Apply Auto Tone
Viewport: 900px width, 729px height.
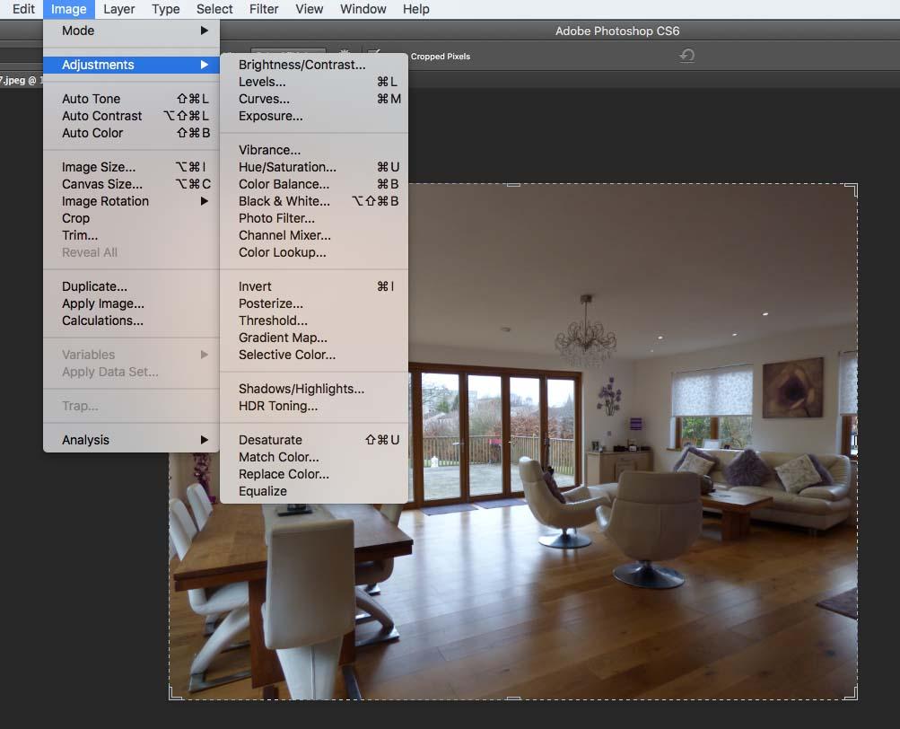[x=131, y=99]
